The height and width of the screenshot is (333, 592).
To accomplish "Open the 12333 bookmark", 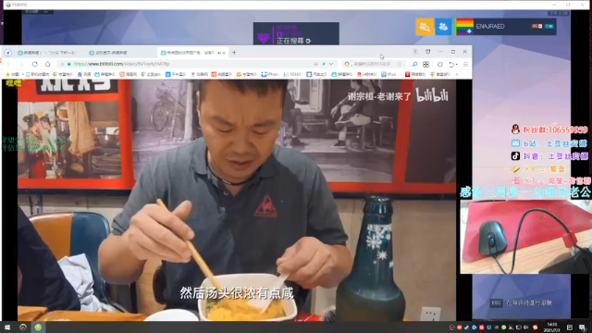I will point(292,74).
